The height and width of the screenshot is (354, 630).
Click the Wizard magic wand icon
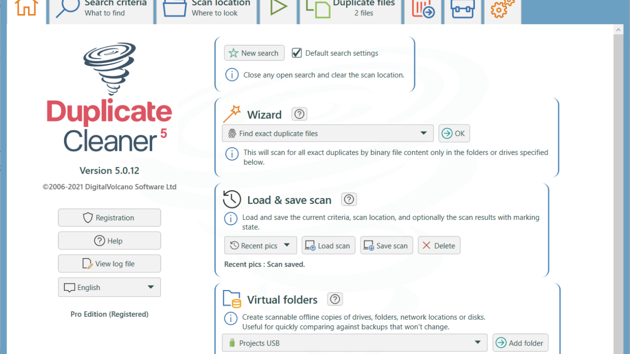(231, 114)
